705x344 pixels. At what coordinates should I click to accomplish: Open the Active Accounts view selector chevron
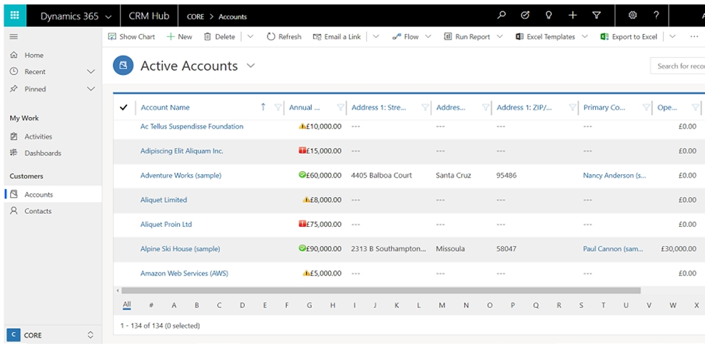pyautogui.click(x=250, y=66)
